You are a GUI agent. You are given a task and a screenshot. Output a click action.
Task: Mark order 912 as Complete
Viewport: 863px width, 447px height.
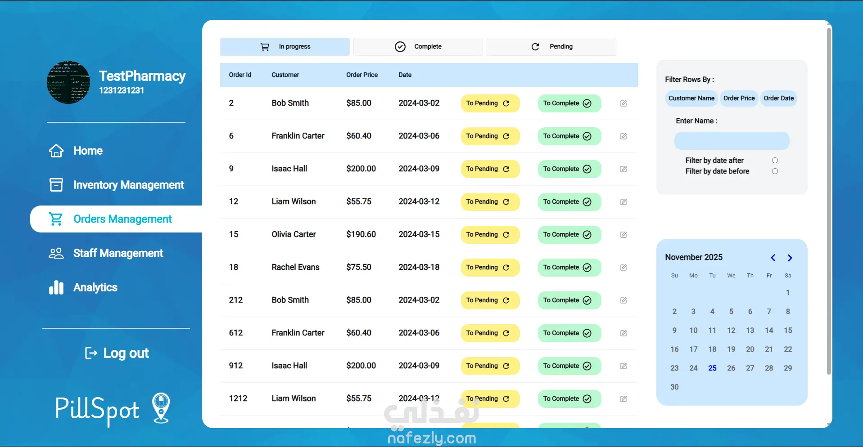tap(569, 366)
